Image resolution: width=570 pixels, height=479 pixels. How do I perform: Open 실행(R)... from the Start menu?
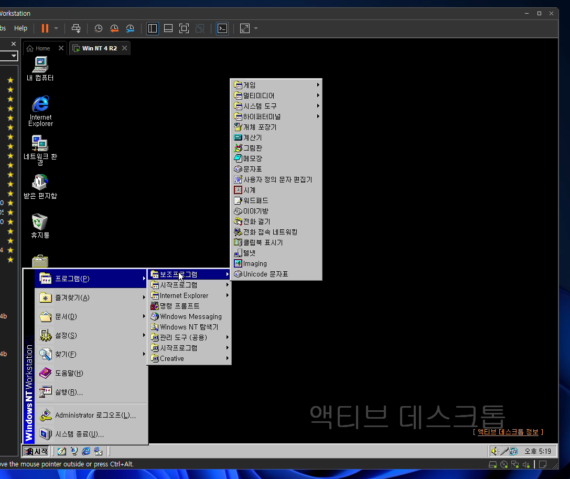click(x=91, y=392)
